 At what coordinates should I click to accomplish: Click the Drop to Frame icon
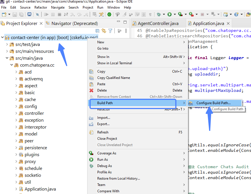(95, 14)
